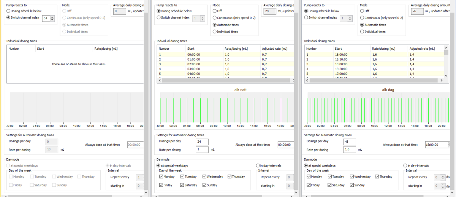Click Dosings per day field showing 48
Screen dimensions: 456x197
[x=350, y=142]
